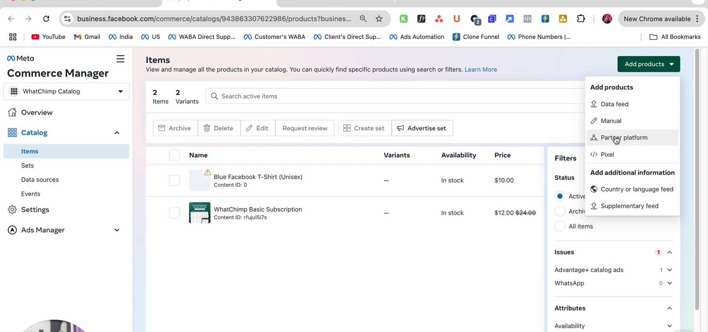Click the zoom magnifier in address bar
Screen dimensions: 708x332
pyautogui.click(x=363, y=19)
